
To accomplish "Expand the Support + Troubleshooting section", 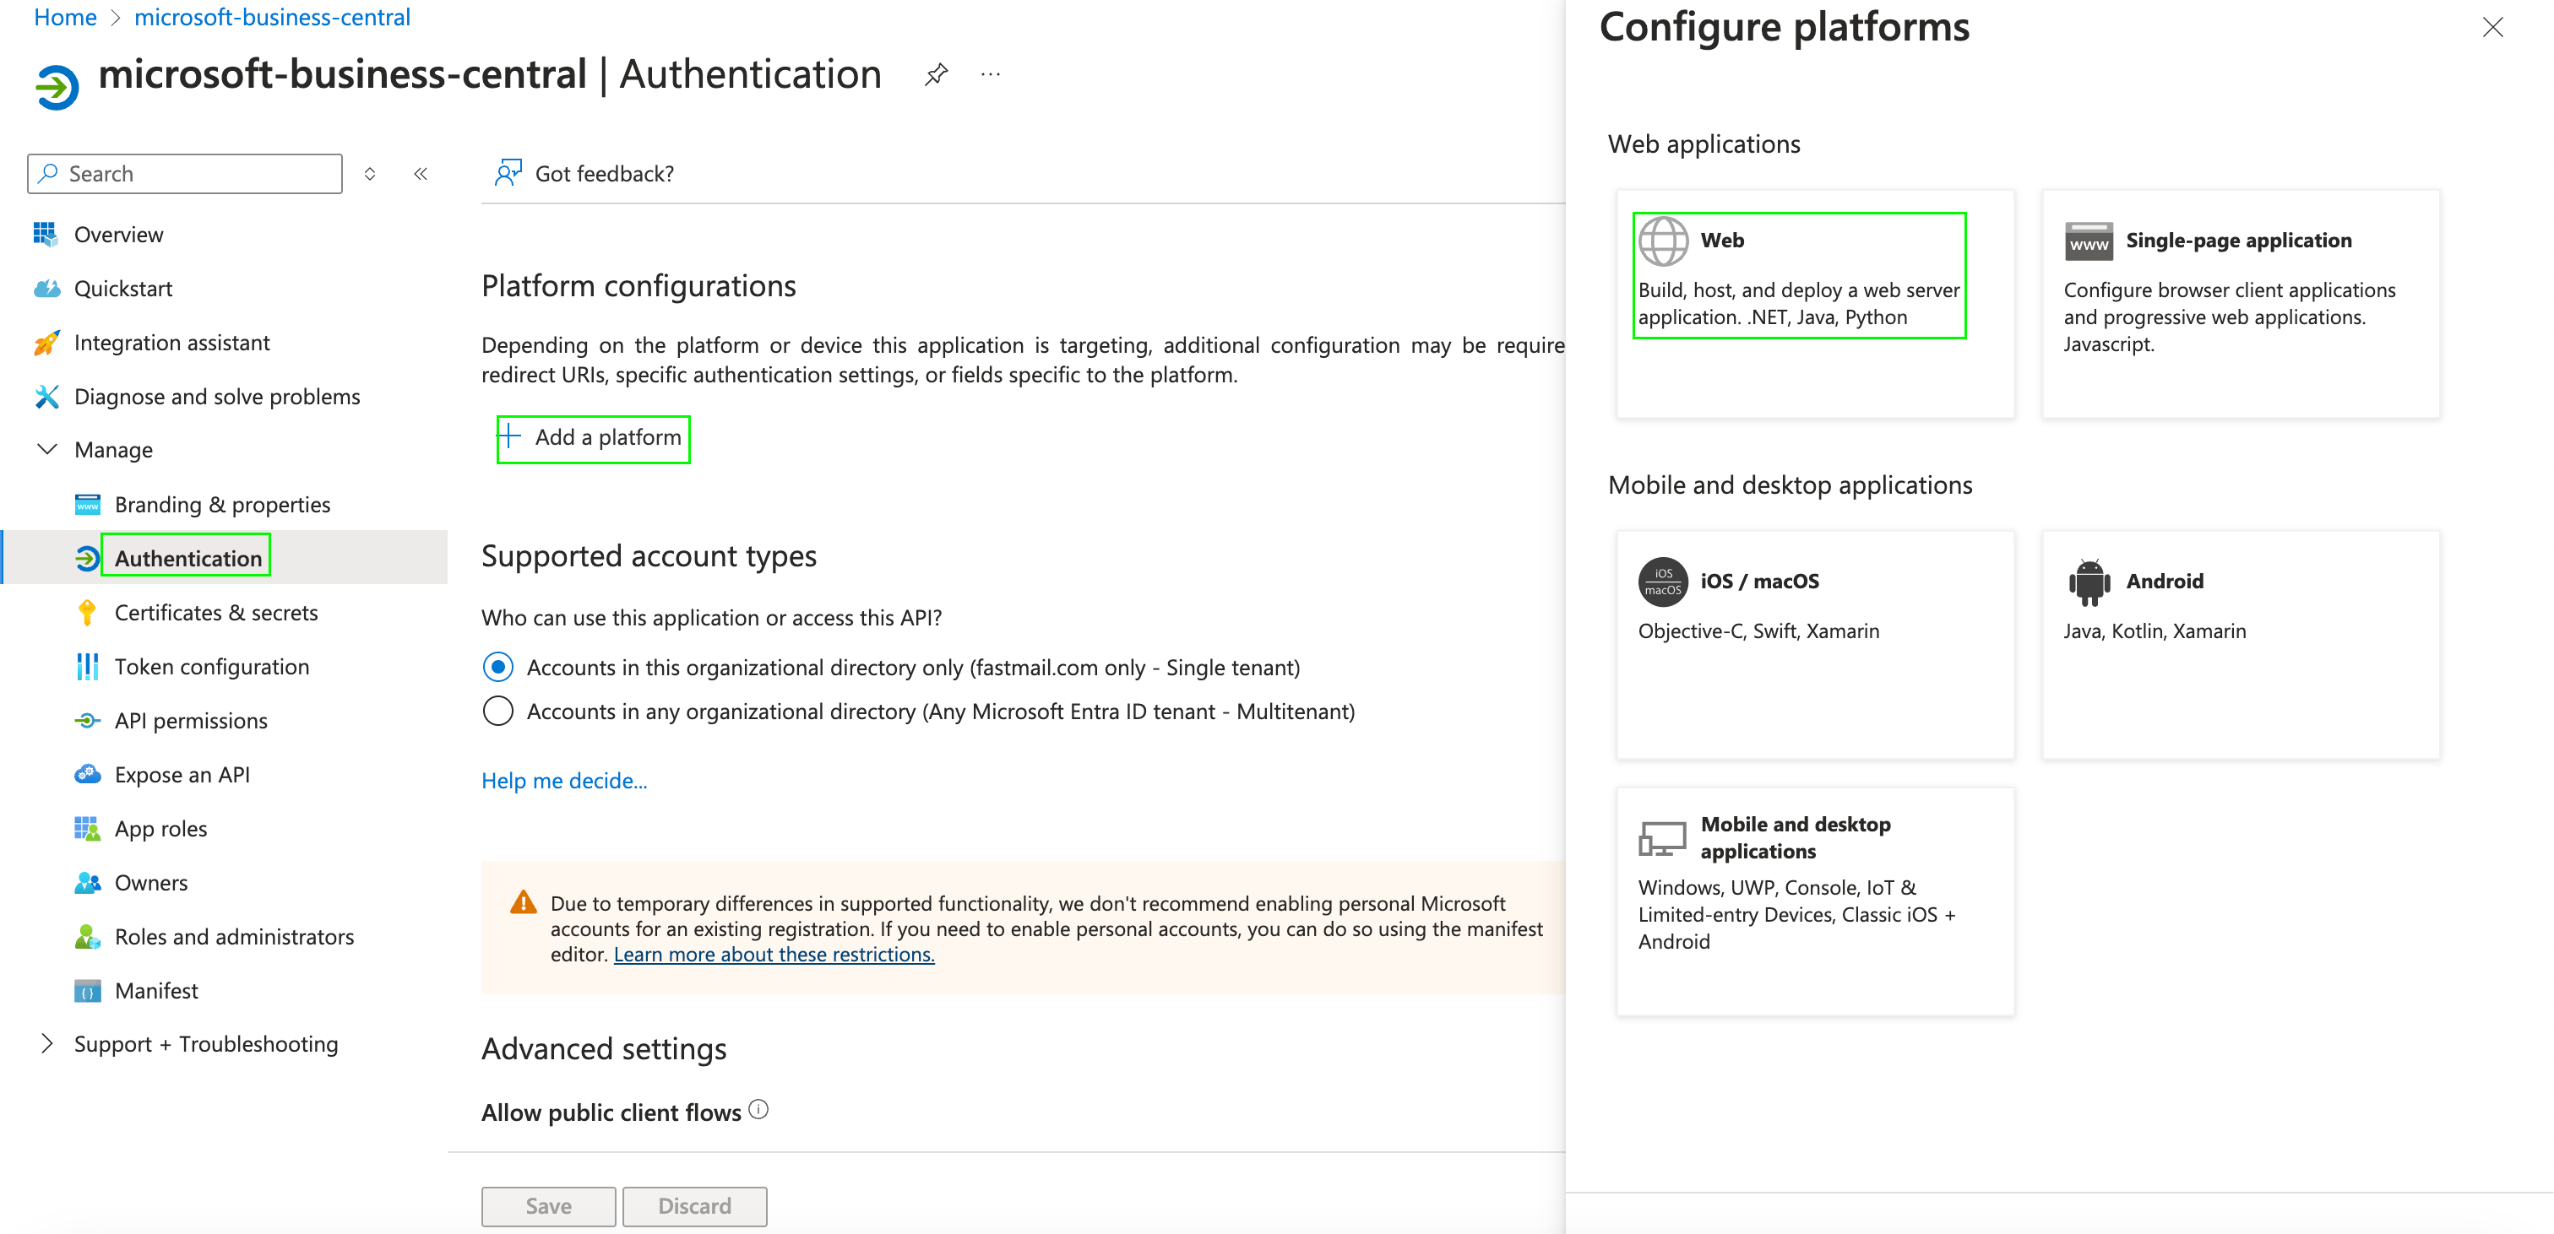I will [46, 1044].
